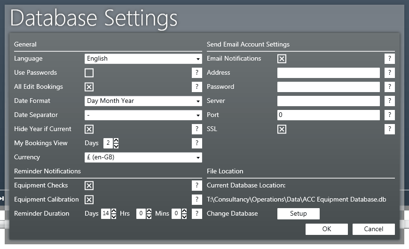Click the help icon for Use Passwords
The height and width of the screenshot is (249, 409).
click(x=197, y=73)
